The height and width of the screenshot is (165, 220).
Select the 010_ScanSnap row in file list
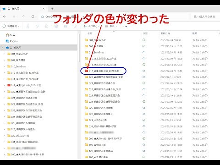pyautogui.click(x=96, y=52)
